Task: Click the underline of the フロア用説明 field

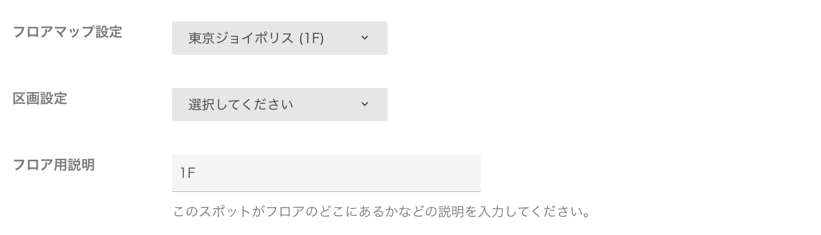Action: tap(326, 191)
